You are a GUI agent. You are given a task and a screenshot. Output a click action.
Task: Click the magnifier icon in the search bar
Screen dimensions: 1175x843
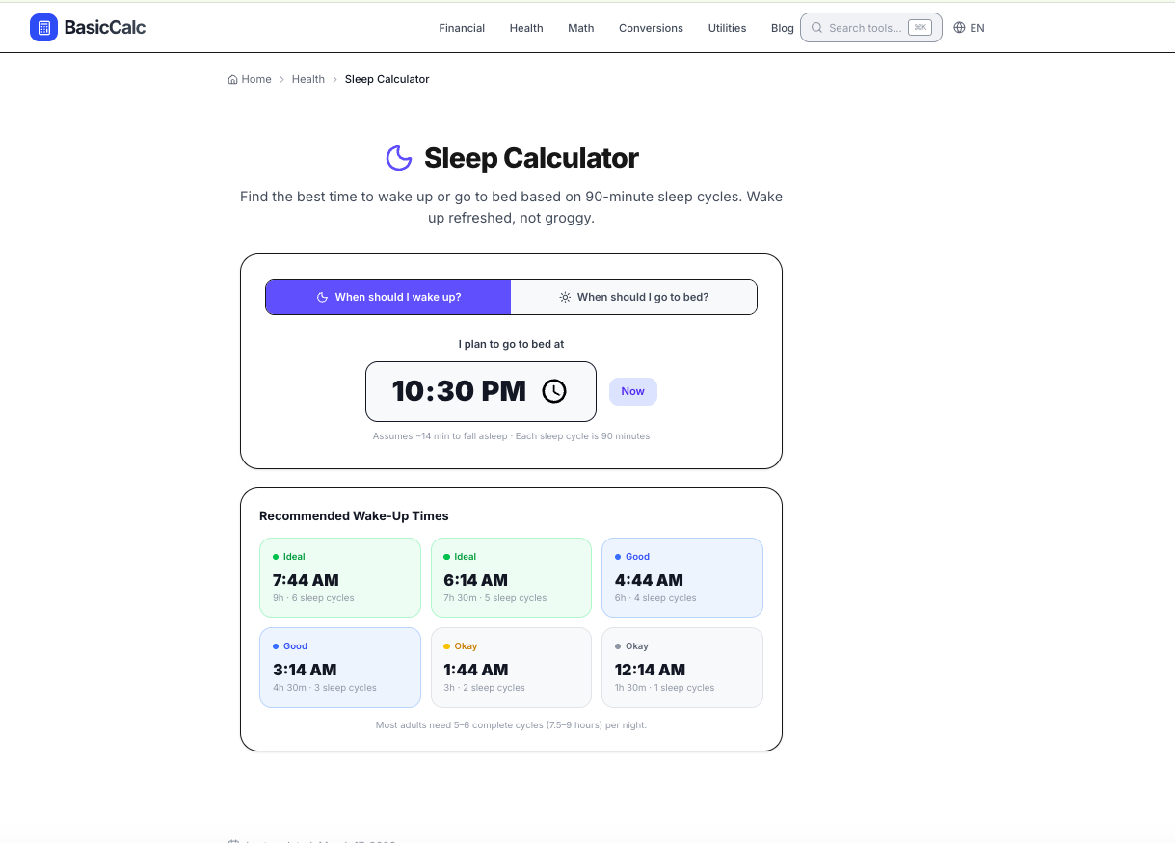point(816,27)
